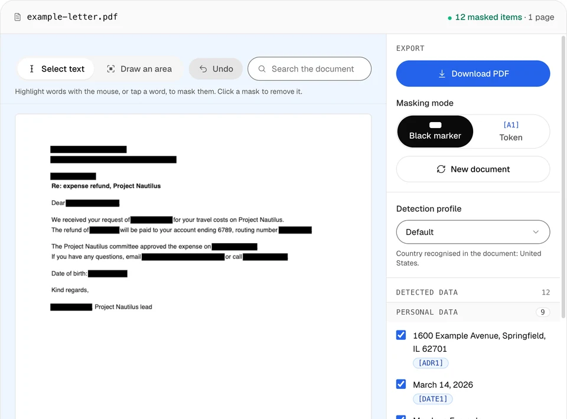Click the 'Re: expense refund, Project Nautilus' line
This screenshot has width=567, height=419.
click(x=106, y=186)
